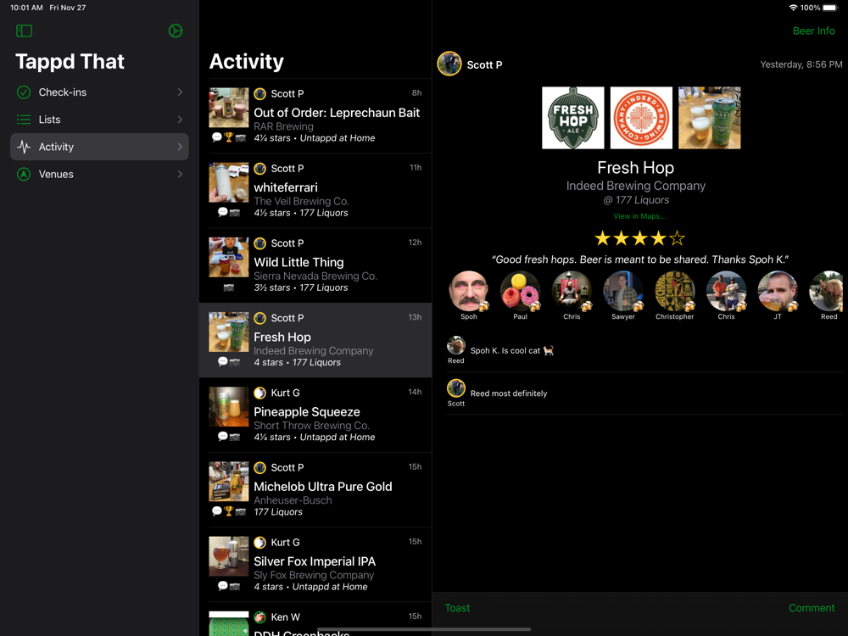Open the whiteferrari check-in
Viewport: 848px width, 636px height.
(315, 190)
